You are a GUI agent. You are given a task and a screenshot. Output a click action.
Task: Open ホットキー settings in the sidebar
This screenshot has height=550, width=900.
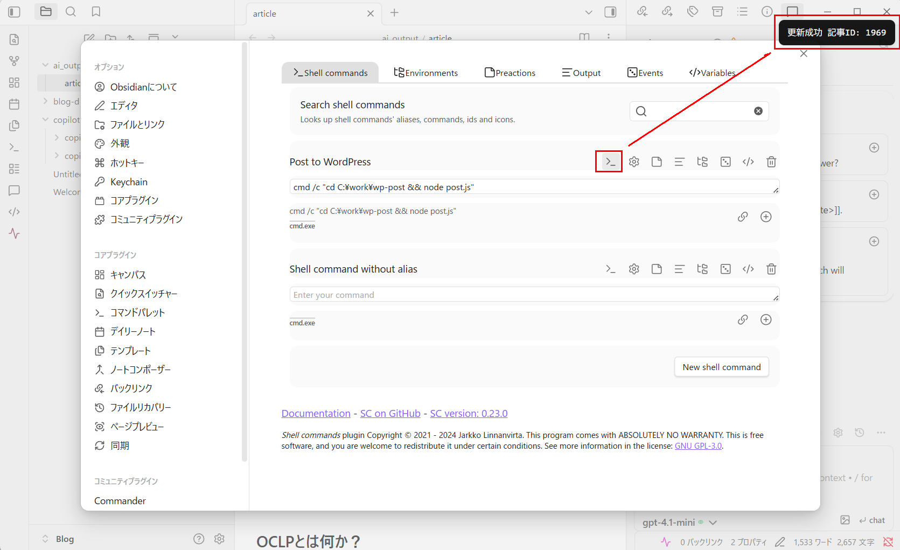[x=127, y=163]
